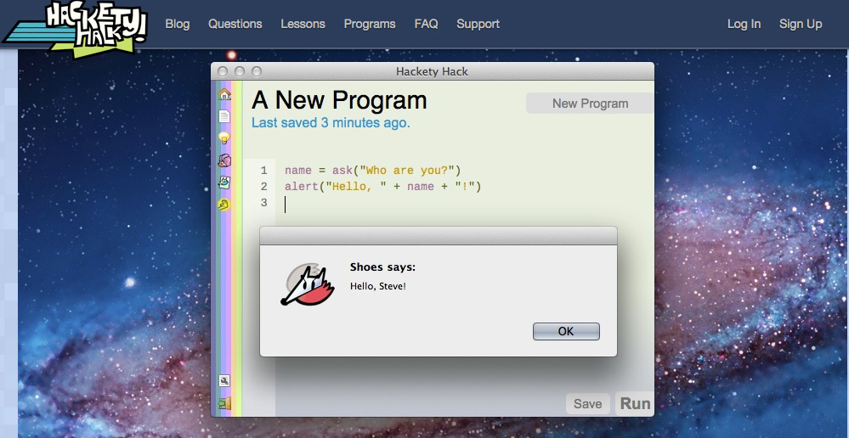This screenshot has width=849, height=438.
Task: Click the Sign Up link
Action: [801, 24]
